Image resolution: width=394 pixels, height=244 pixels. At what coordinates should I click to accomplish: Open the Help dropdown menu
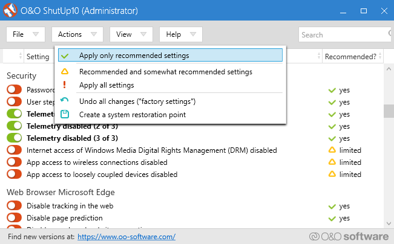(181, 34)
